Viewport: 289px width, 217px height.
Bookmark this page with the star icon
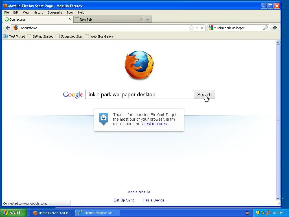(192, 28)
